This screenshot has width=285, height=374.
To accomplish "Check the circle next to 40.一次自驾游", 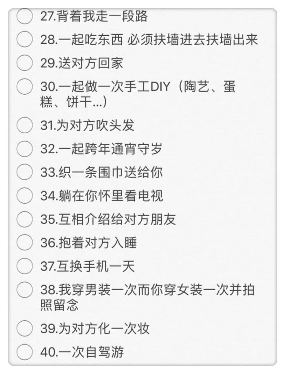I will [25, 352].
